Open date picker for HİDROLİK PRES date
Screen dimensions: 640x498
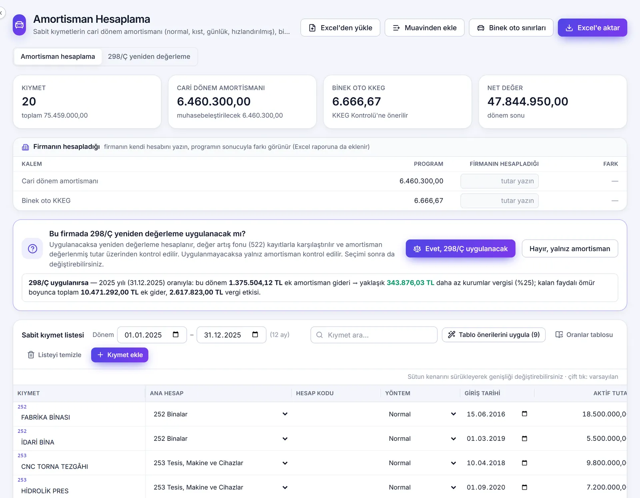524,487
